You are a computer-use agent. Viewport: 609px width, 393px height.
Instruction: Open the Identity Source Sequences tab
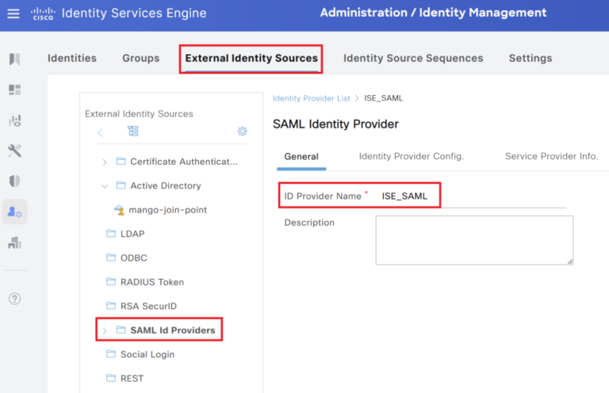click(x=413, y=58)
